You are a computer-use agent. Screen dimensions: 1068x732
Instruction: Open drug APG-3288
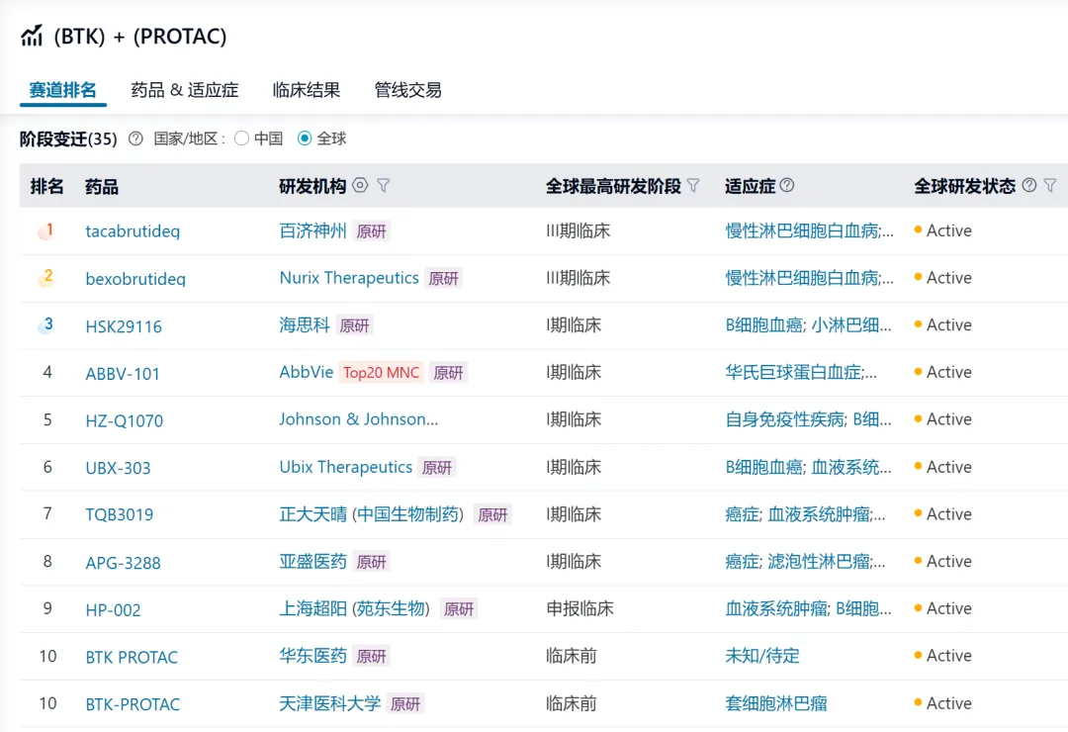(x=124, y=562)
